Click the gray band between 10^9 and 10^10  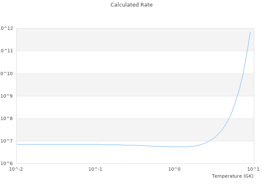(123, 85)
